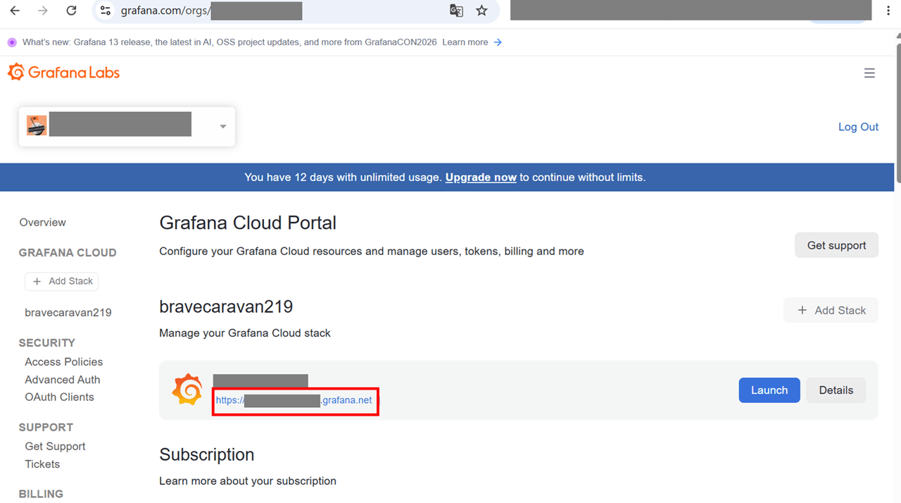Screen dimensions: 901x503
Task: Click Log Out link
Action: pos(858,127)
